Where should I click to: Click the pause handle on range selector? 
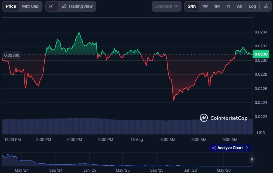252,159
